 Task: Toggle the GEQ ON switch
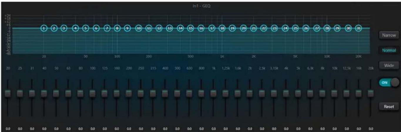point(389,83)
